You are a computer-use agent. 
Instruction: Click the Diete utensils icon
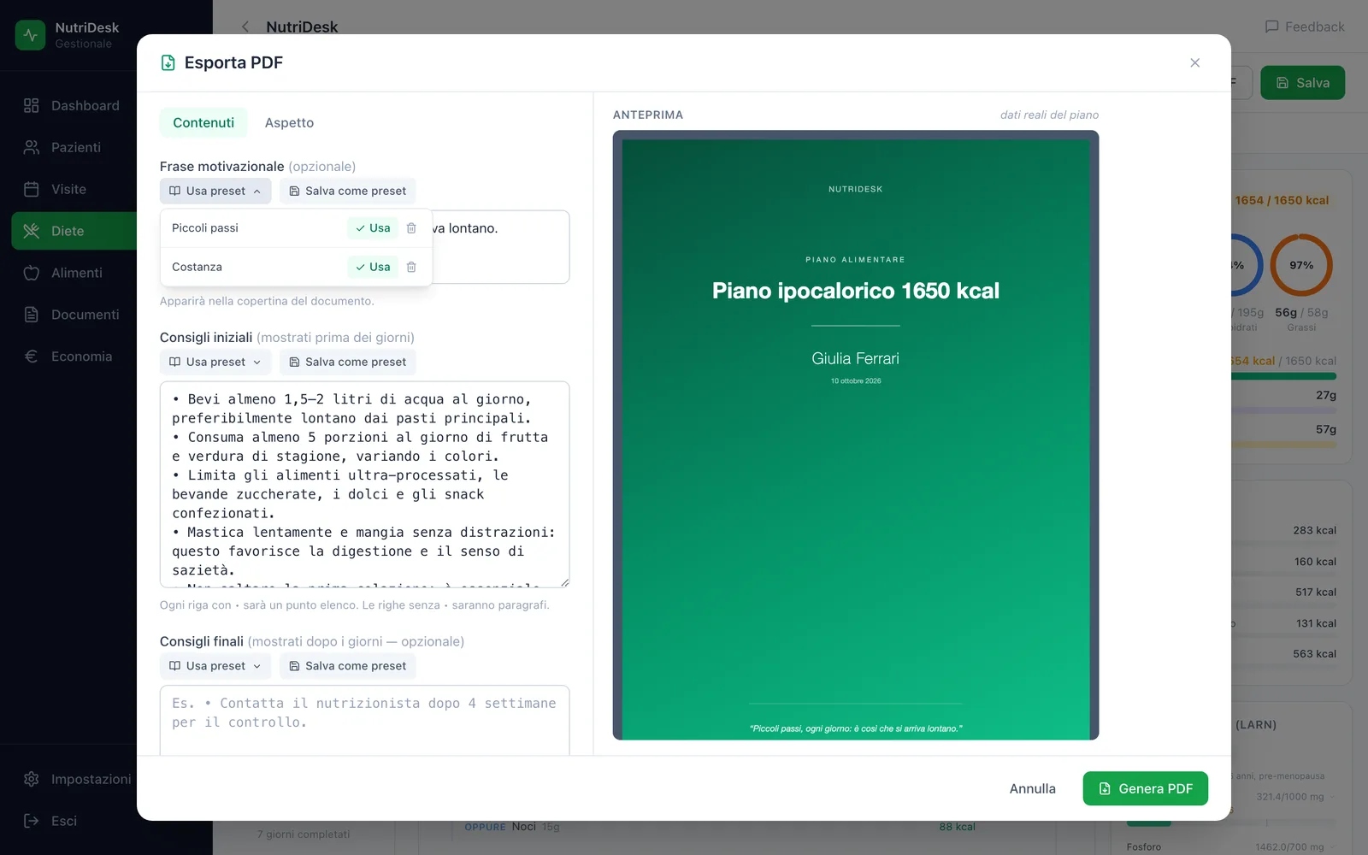click(32, 231)
